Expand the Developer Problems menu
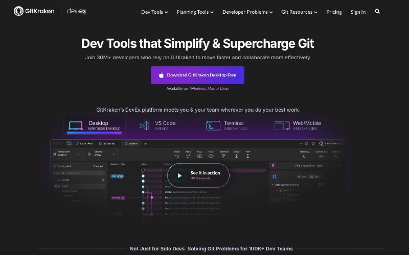This screenshot has width=409, height=255. click(x=247, y=12)
